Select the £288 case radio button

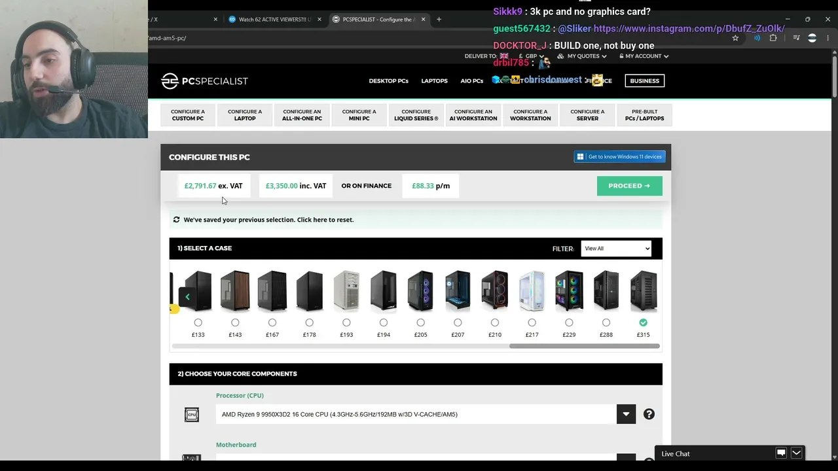coord(606,323)
